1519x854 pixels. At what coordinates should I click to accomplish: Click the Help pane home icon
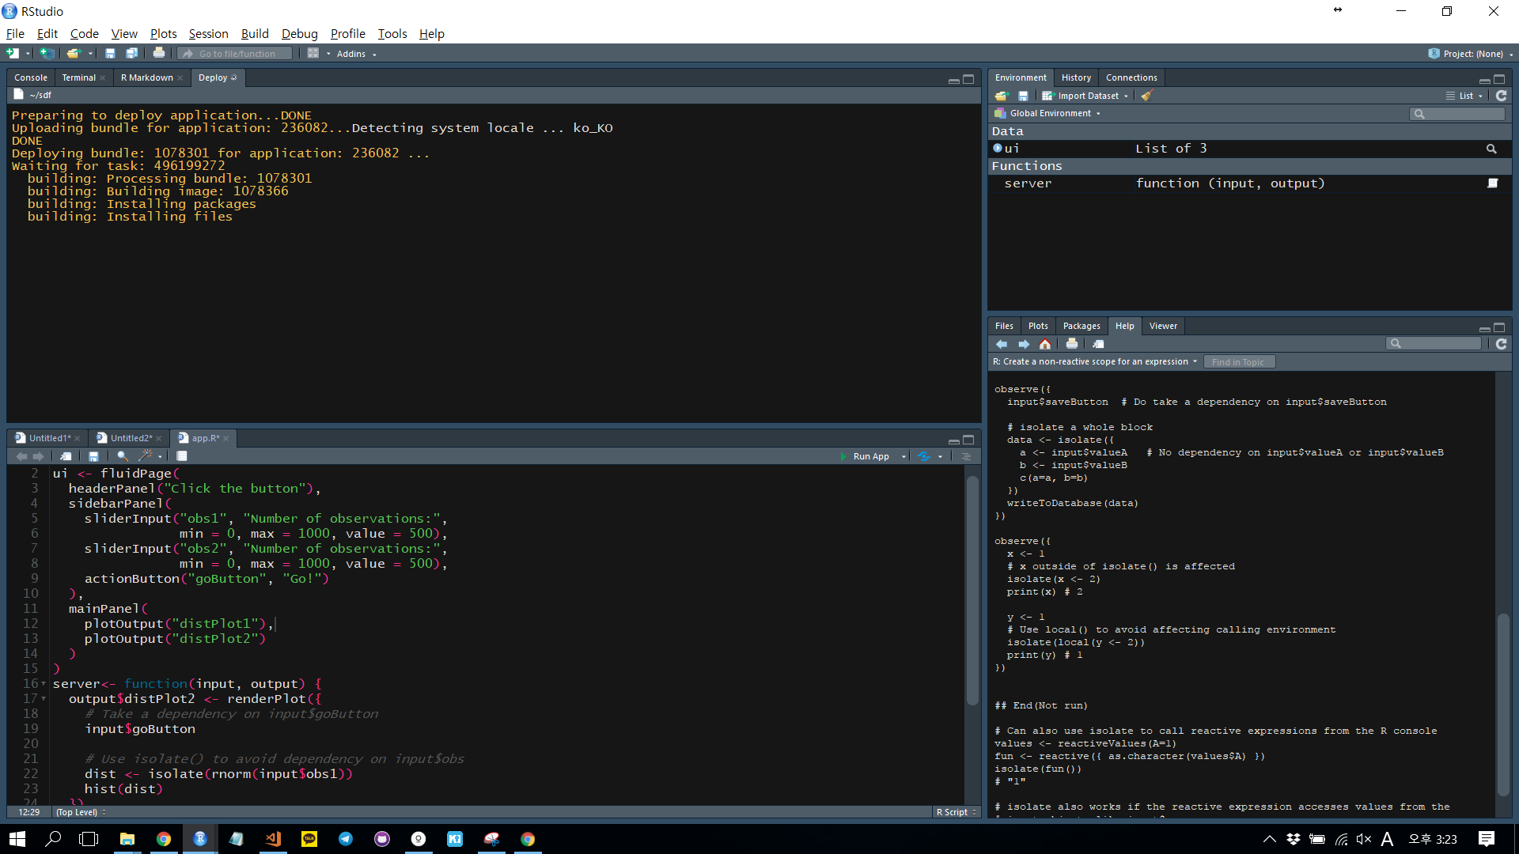1045,344
